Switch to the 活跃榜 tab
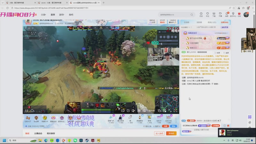Viewport: 256px width, 144px height. click(x=199, y=22)
